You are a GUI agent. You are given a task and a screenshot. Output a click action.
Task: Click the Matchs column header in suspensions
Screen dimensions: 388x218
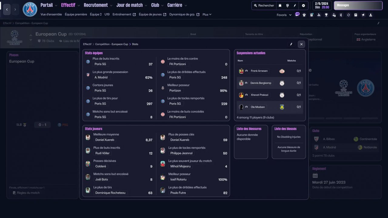292,61
